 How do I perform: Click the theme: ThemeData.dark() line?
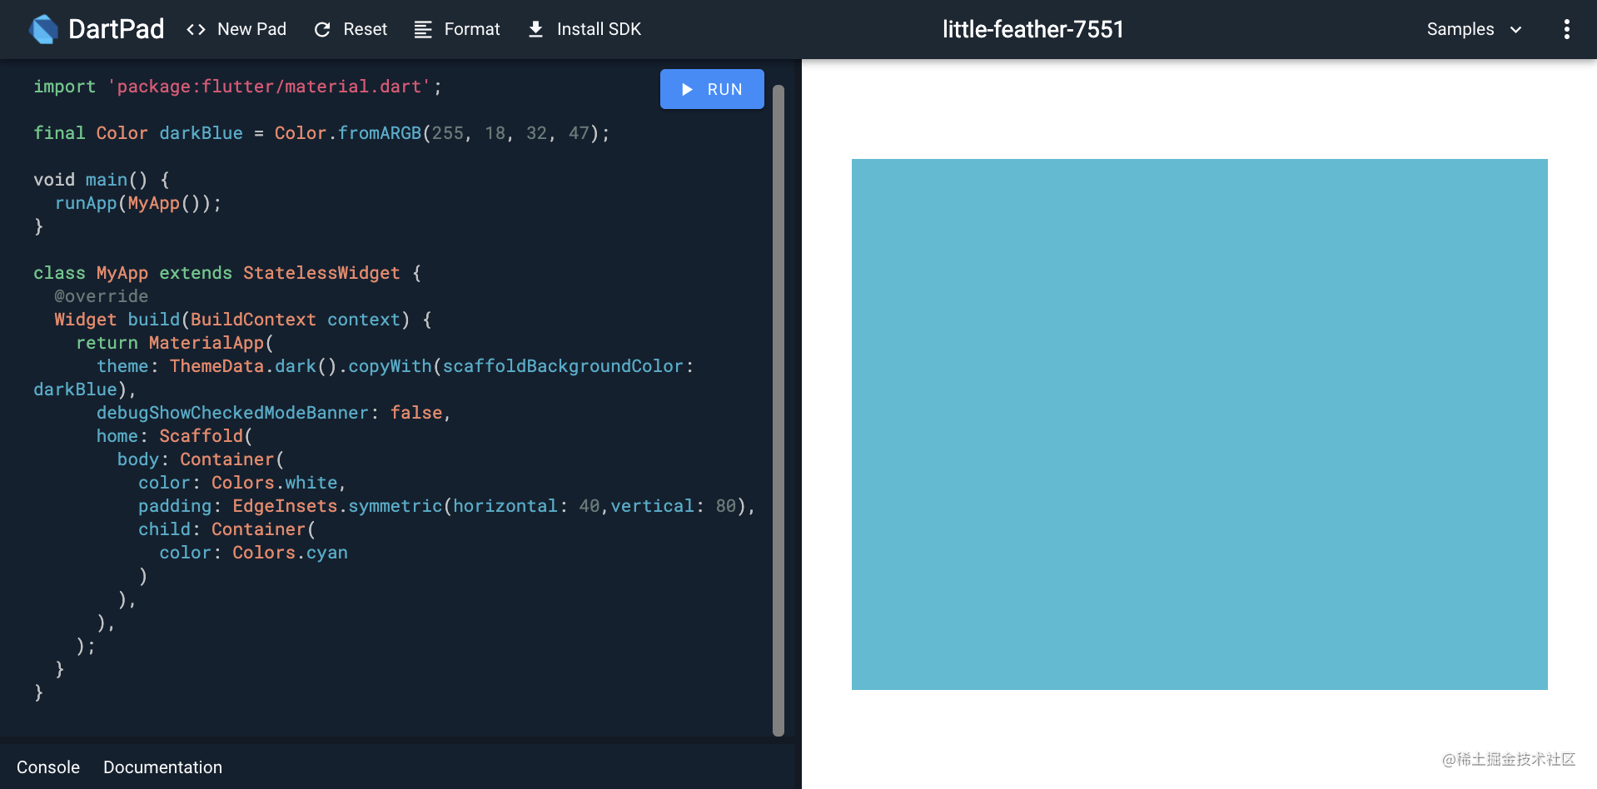[396, 366]
